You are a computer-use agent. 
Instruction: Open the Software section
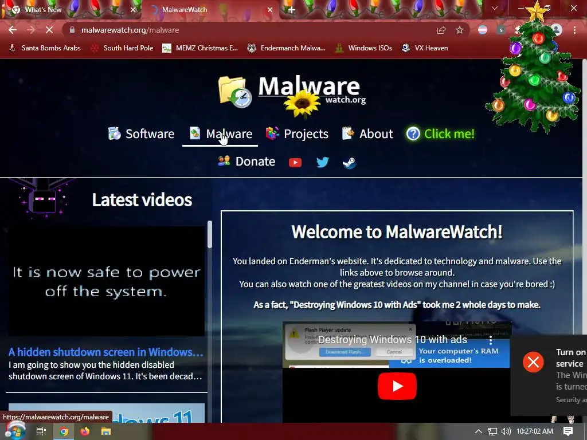[x=141, y=133]
